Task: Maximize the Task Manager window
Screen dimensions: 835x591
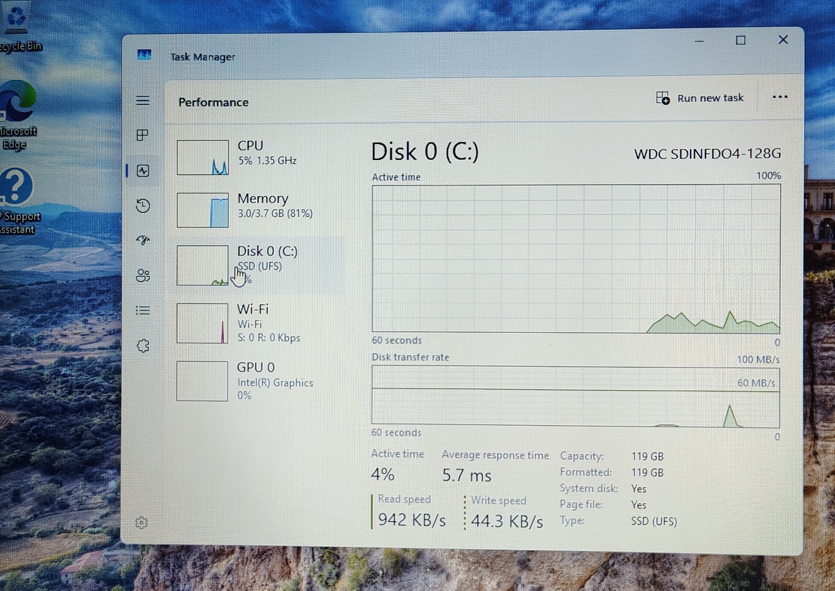Action: click(x=741, y=40)
